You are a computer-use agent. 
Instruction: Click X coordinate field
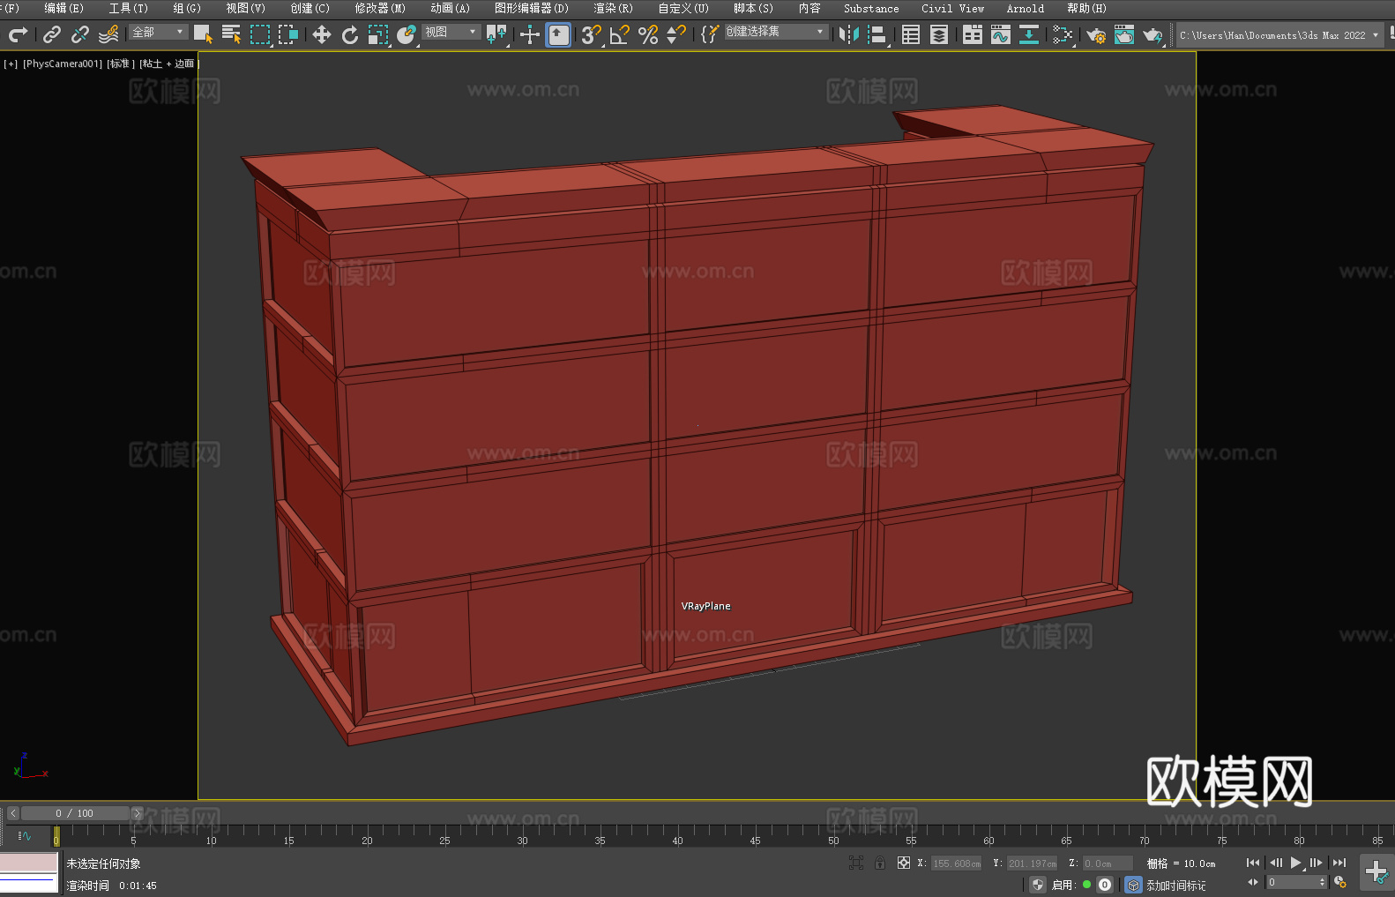click(x=957, y=863)
